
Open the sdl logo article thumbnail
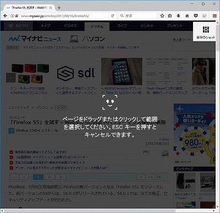(76, 73)
